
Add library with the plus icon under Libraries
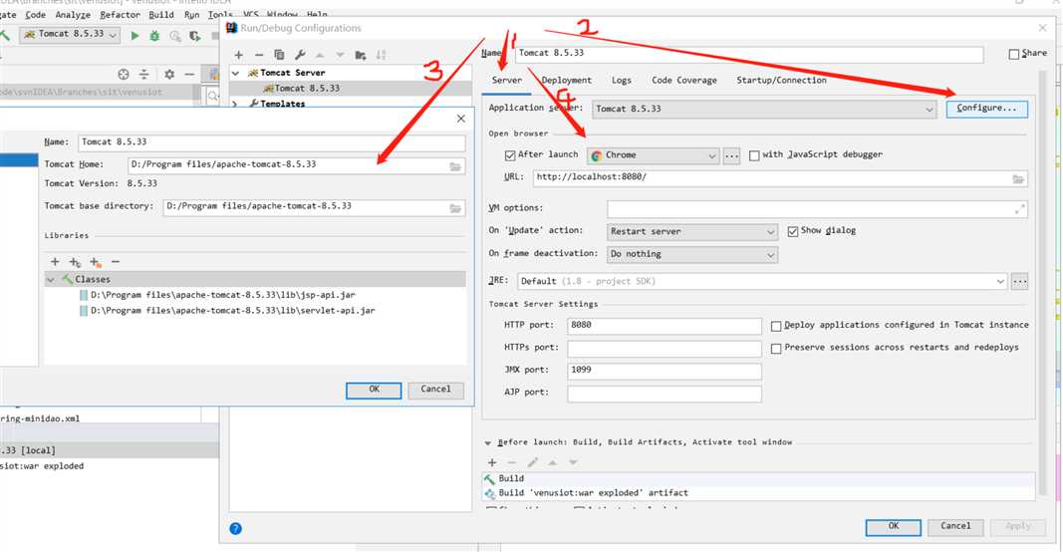tap(55, 262)
